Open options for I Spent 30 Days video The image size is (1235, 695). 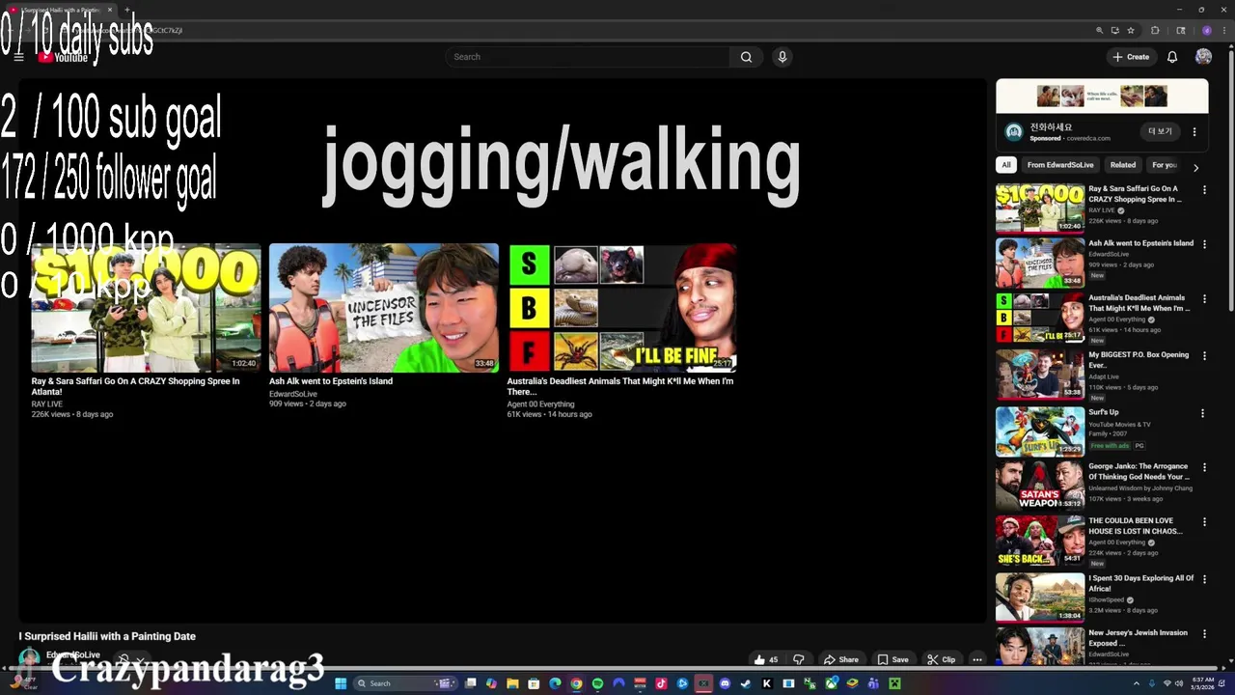tap(1203, 579)
